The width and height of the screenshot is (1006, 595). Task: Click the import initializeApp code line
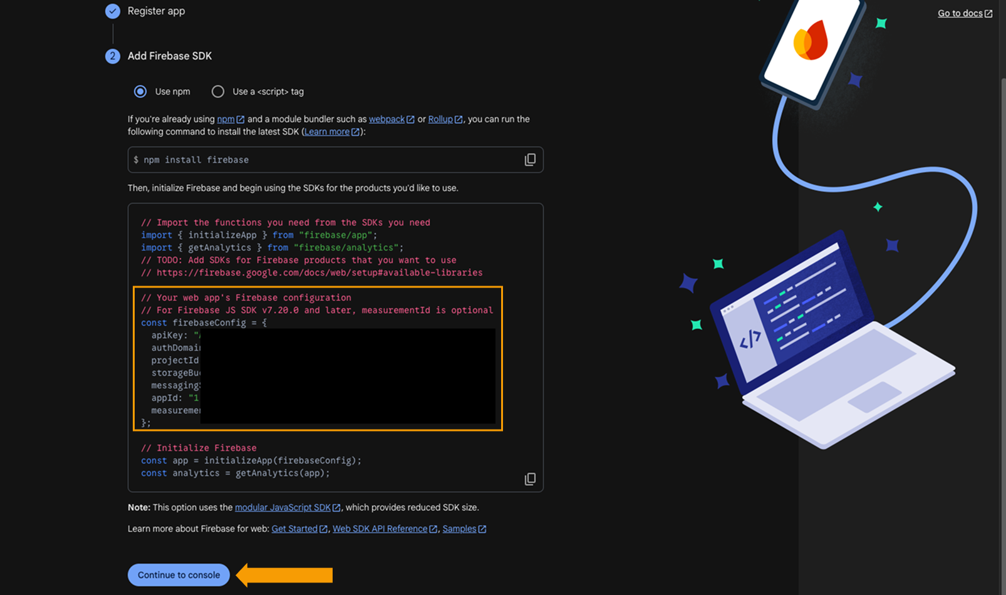pos(259,235)
